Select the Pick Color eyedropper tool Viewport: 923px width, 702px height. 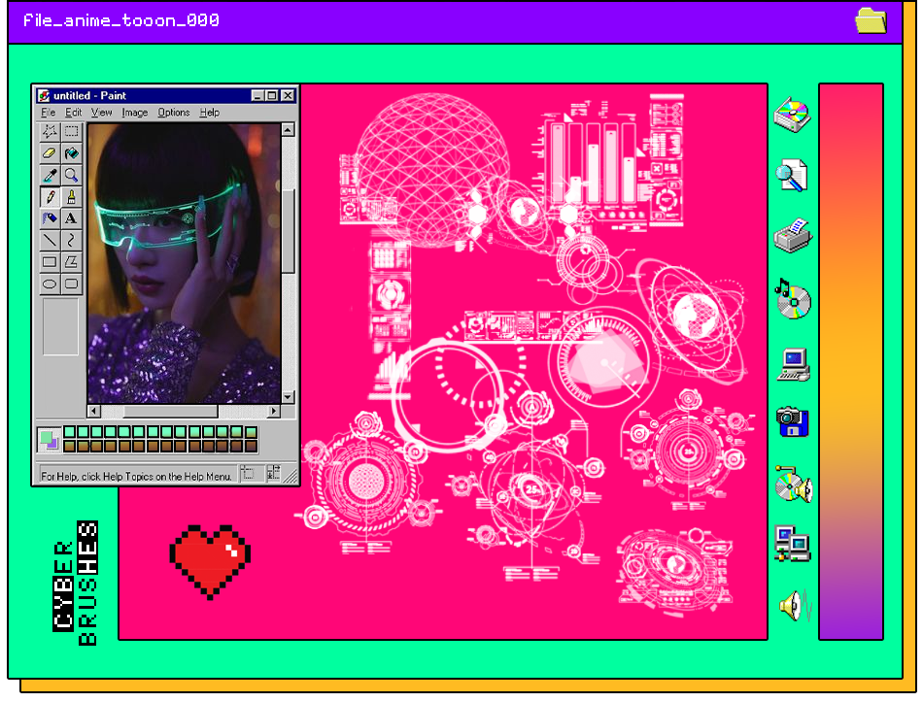click(50, 175)
